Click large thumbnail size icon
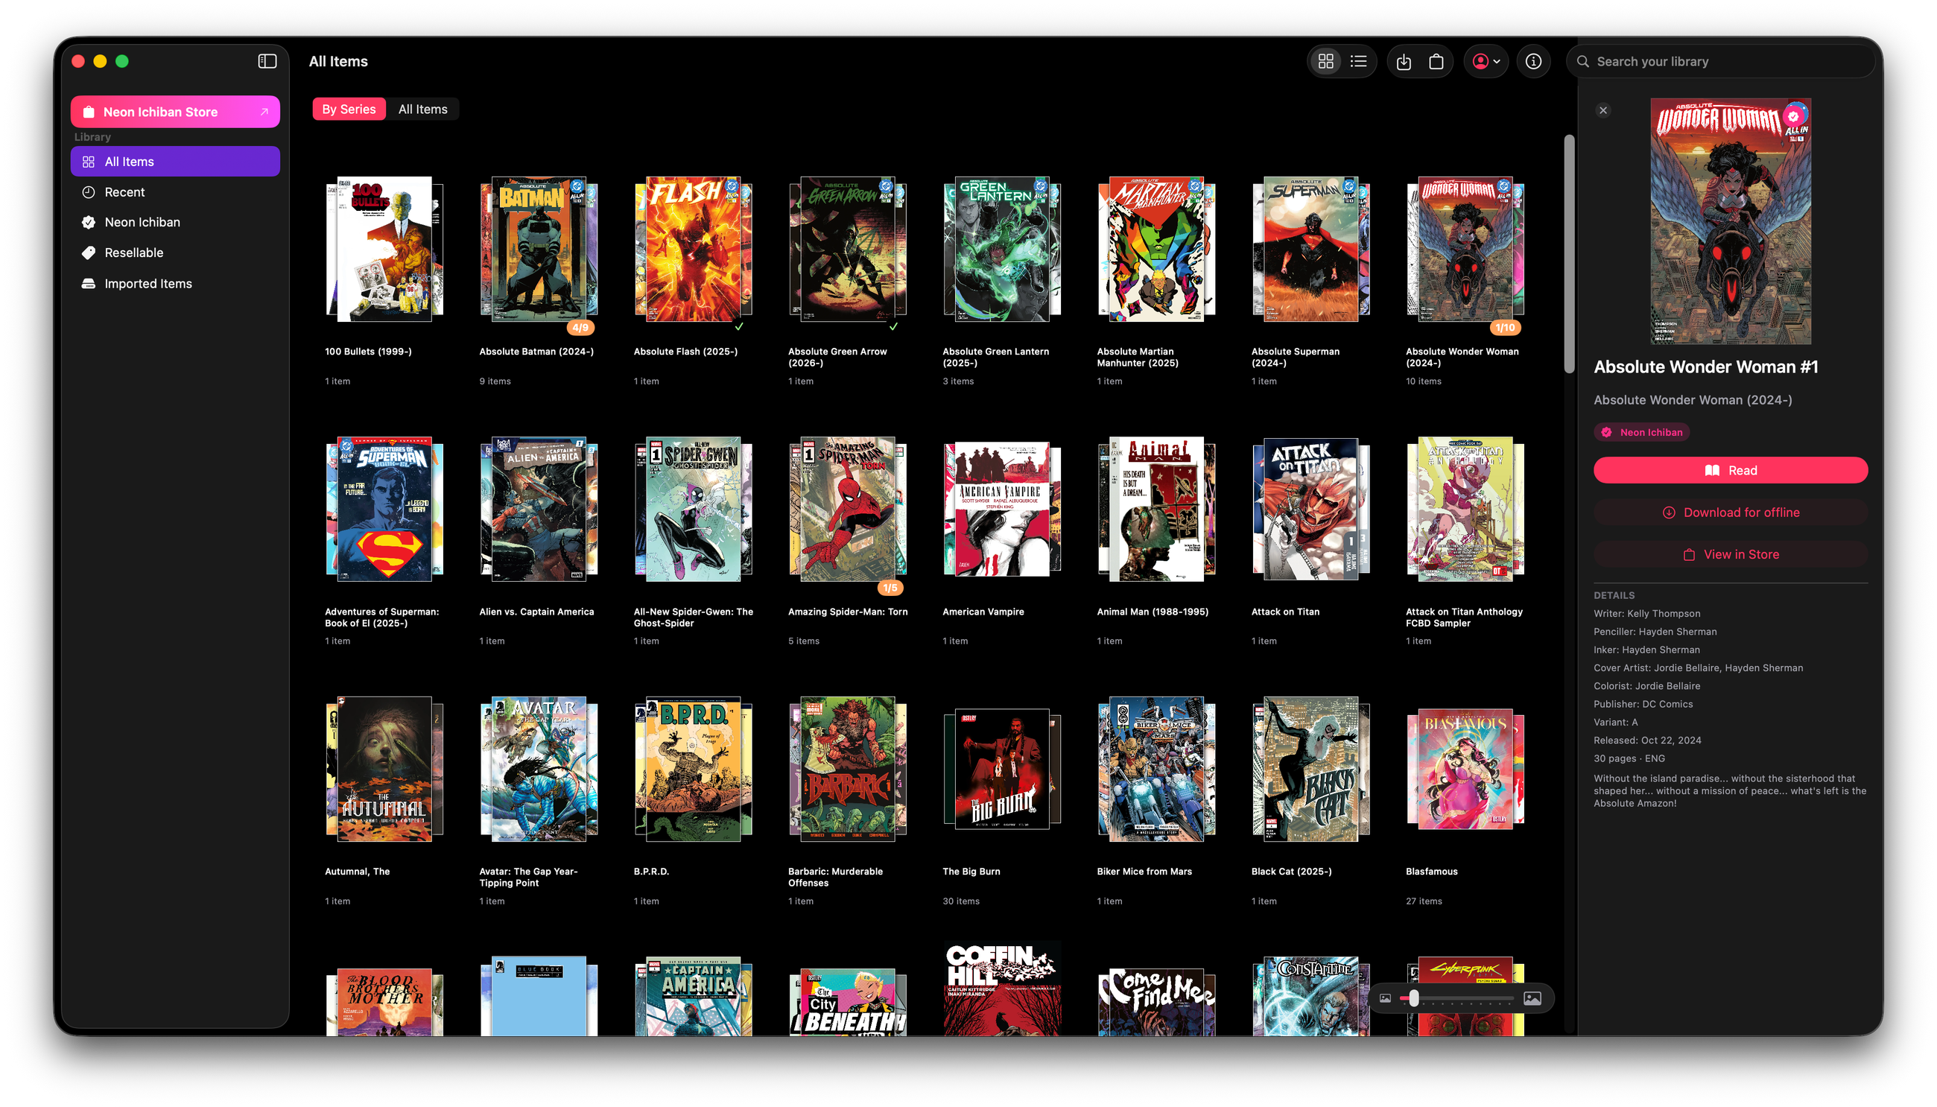Viewport: 1937px width, 1107px height. click(1532, 998)
